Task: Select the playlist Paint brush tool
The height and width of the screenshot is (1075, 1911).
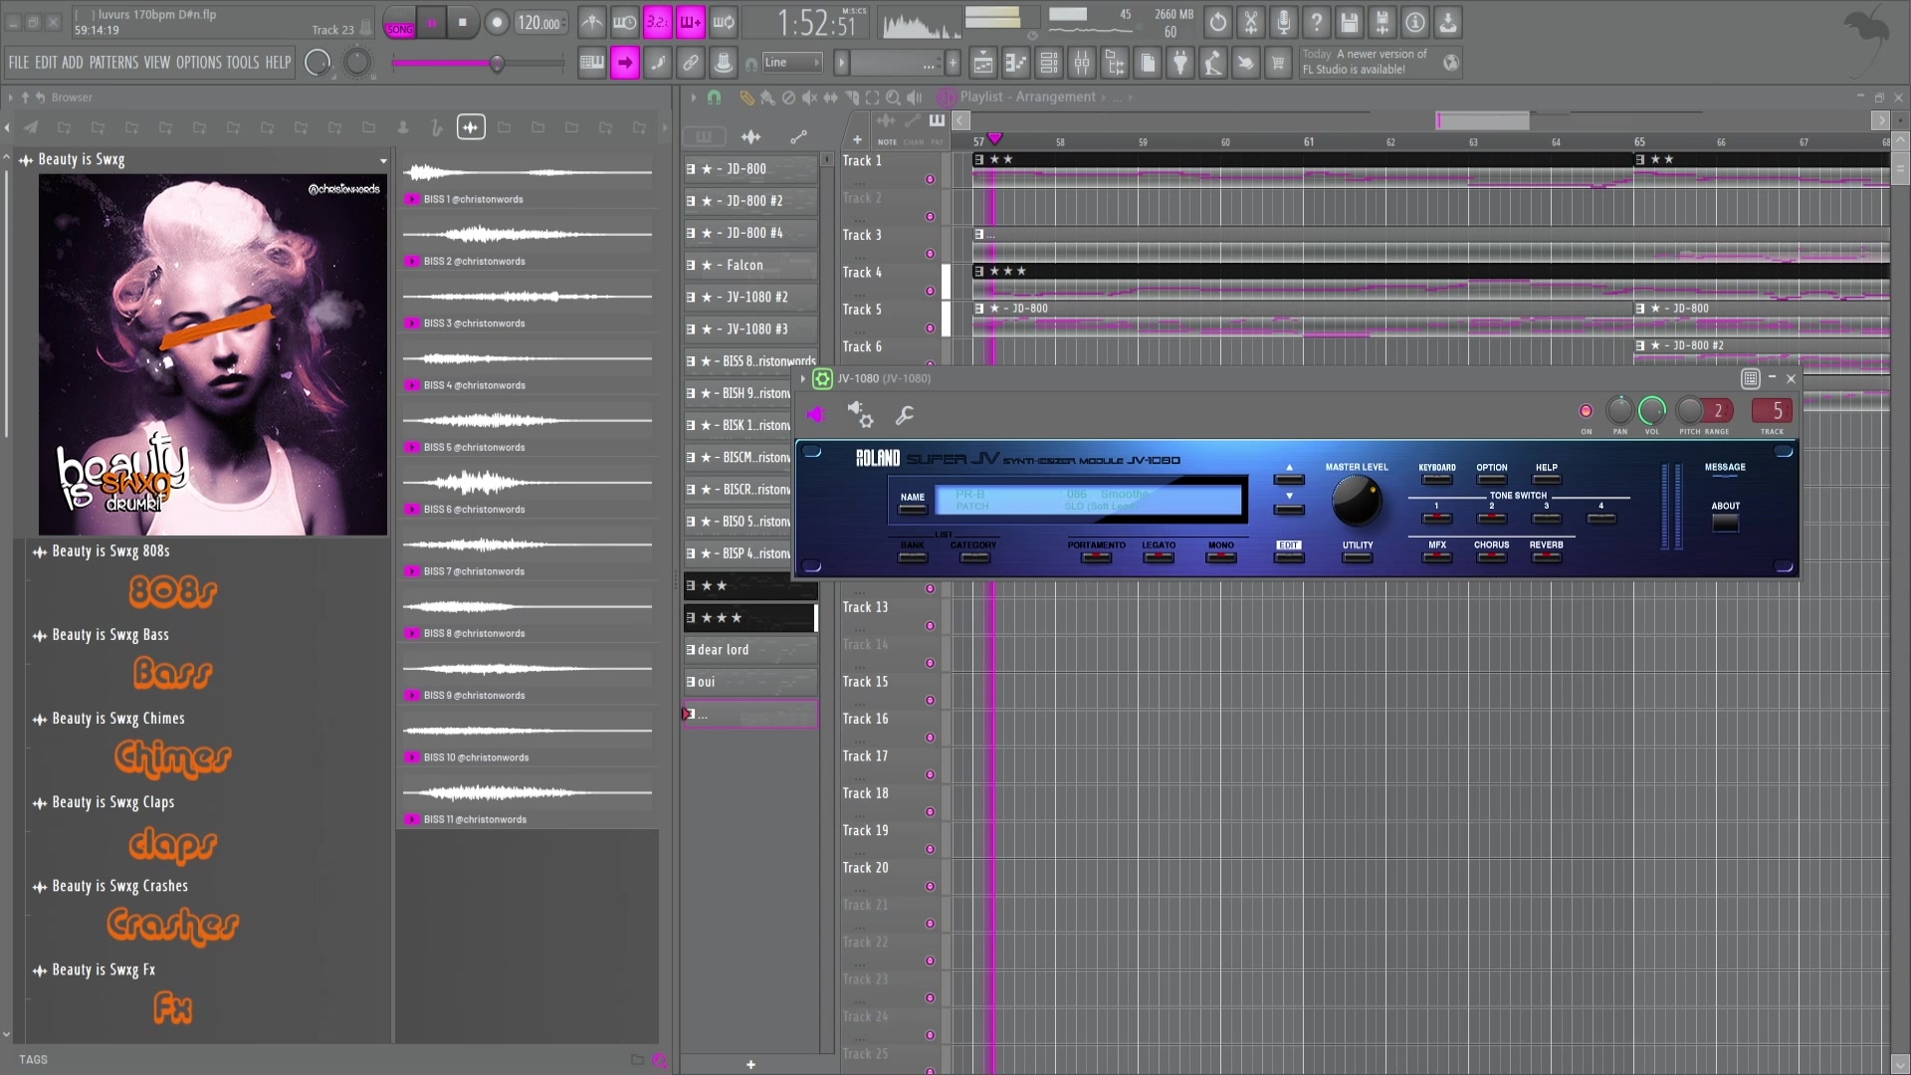Action: tap(767, 98)
